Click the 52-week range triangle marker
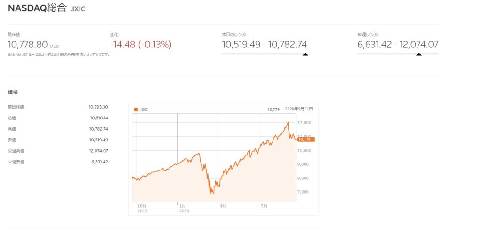The width and height of the screenshot is (482, 233). coord(418,54)
